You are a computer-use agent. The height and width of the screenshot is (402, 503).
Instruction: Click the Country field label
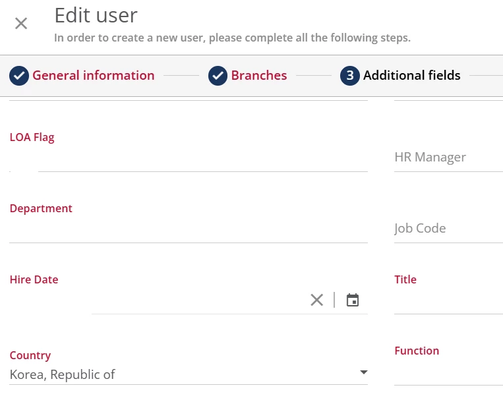[x=30, y=356]
